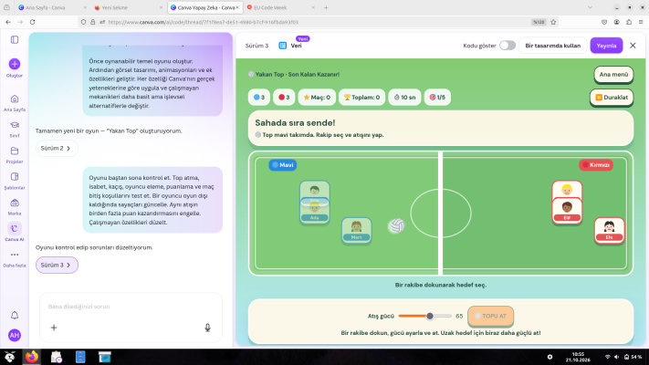Click the Toplam: 0 trophy pill
The height and width of the screenshot is (365, 649).
(x=361, y=98)
